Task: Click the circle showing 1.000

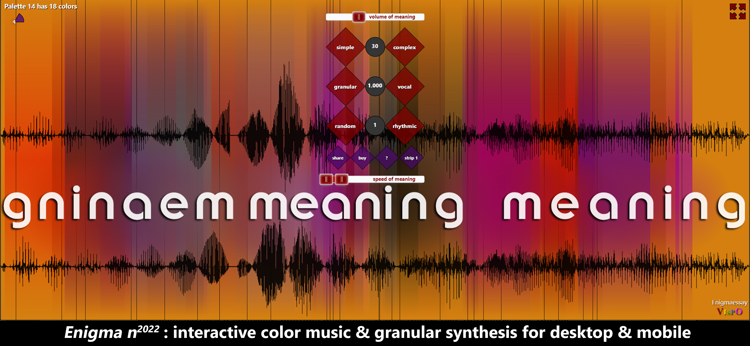Action: coord(375,86)
